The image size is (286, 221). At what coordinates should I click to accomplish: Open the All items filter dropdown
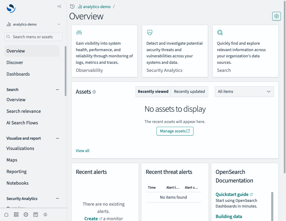[244, 92]
